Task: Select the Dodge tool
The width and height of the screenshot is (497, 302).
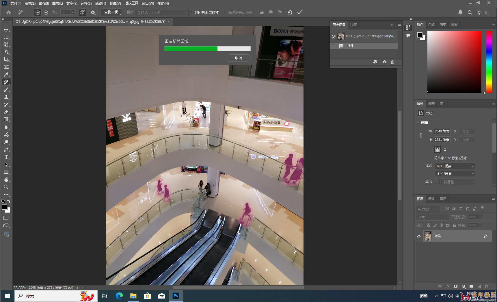Action: point(6,142)
